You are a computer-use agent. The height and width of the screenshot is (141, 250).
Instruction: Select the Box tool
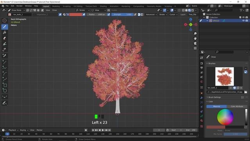5,85
